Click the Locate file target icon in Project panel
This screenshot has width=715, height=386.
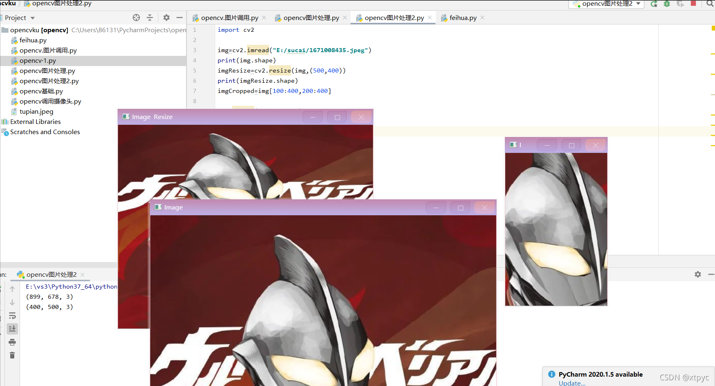(x=136, y=18)
